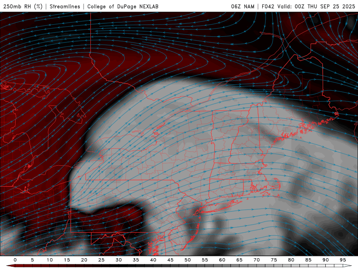Viewport: 358px width, 268px height.
Task: Click the '06Z NAM' model run label
Action: (243, 7)
